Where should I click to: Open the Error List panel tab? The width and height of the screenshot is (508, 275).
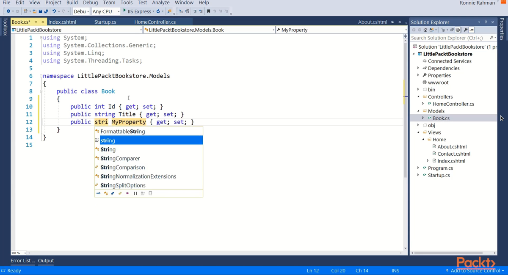22,261
